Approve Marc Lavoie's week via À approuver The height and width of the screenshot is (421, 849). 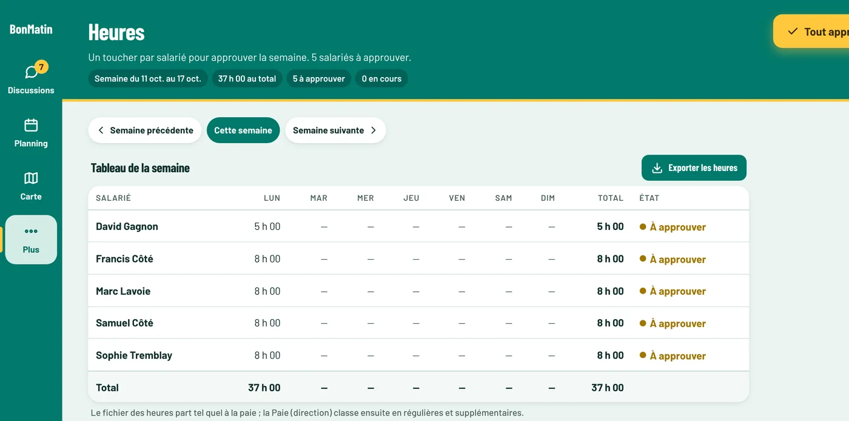673,291
